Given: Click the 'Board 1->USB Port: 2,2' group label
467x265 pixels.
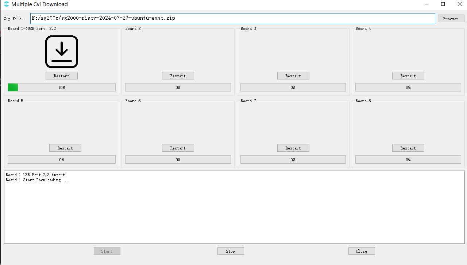Looking at the screenshot, I should pyautogui.click(x=32, y=28).
